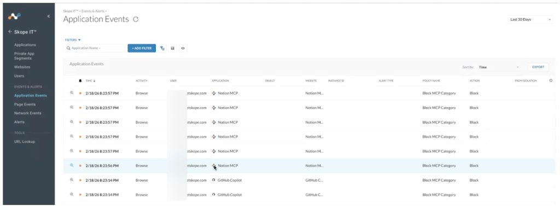
Task: Click the EXPORT button
Action: pos(538,67)
